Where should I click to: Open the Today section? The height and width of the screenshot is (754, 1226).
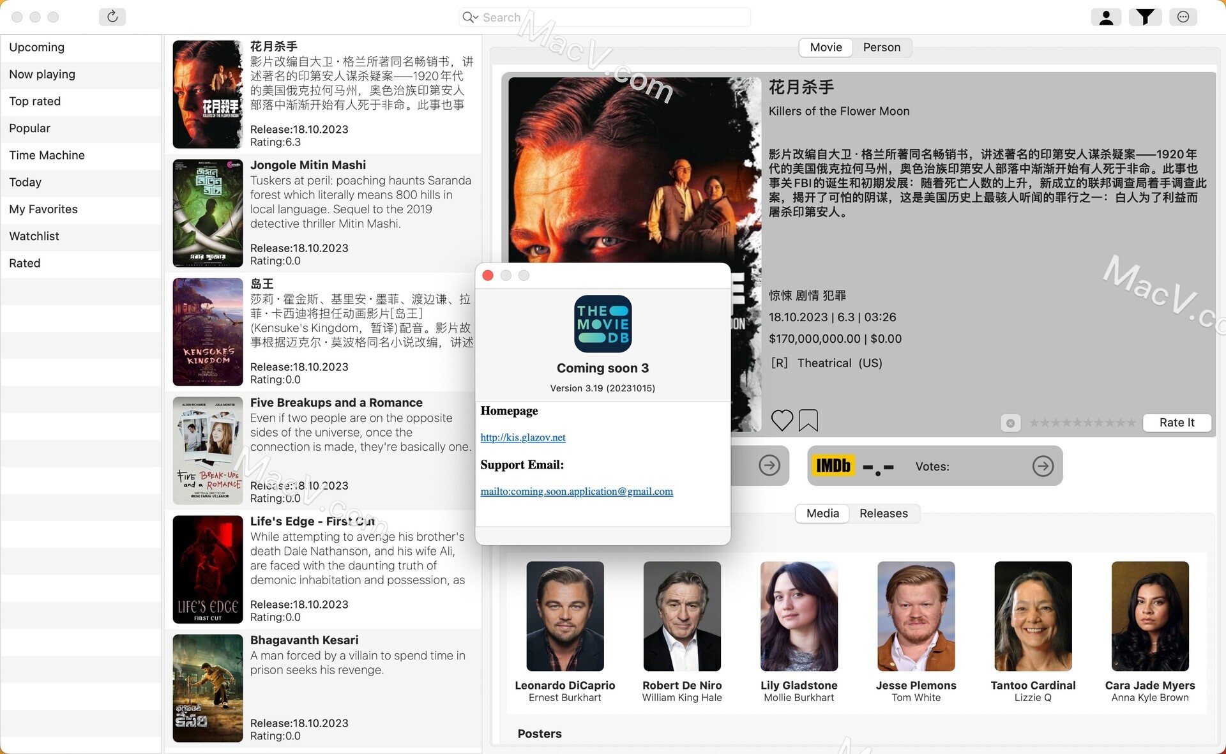coord(80,182)
